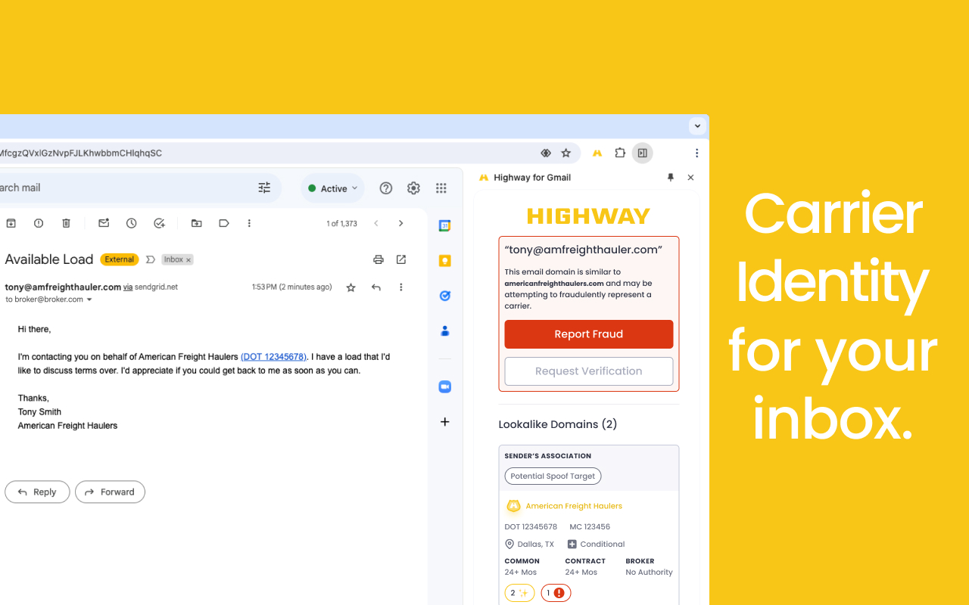Open the DOT 12345678 link
Image resolution: width=969 pixels, height=605 pixels.
coord(273,356)
